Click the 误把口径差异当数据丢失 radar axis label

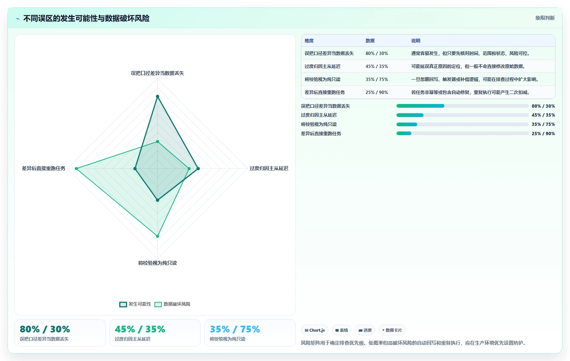158,73
